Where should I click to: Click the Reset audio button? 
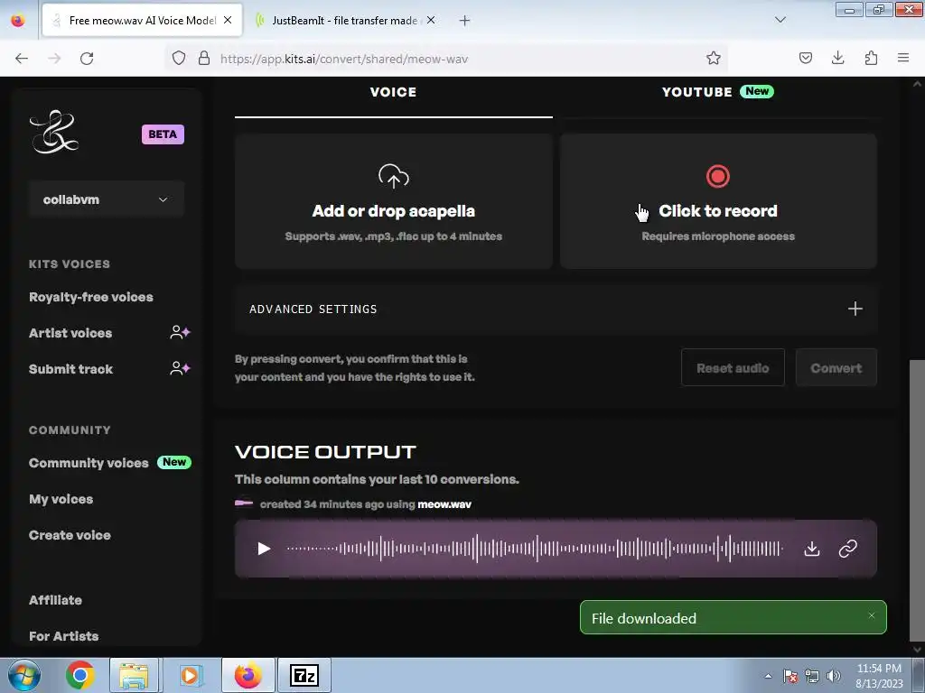(x=733, y=368)
